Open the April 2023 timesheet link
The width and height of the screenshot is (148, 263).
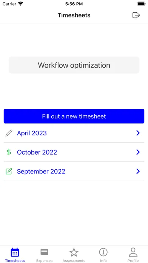point(32,133)
